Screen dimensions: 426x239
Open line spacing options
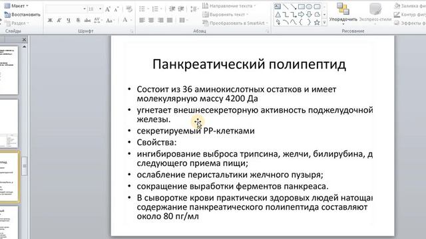click(x=194, y=9)
